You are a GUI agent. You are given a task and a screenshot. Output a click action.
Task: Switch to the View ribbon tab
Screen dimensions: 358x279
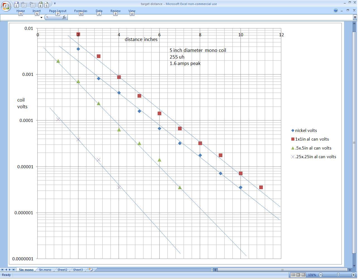pyautogui.click(x=132, y=11)
